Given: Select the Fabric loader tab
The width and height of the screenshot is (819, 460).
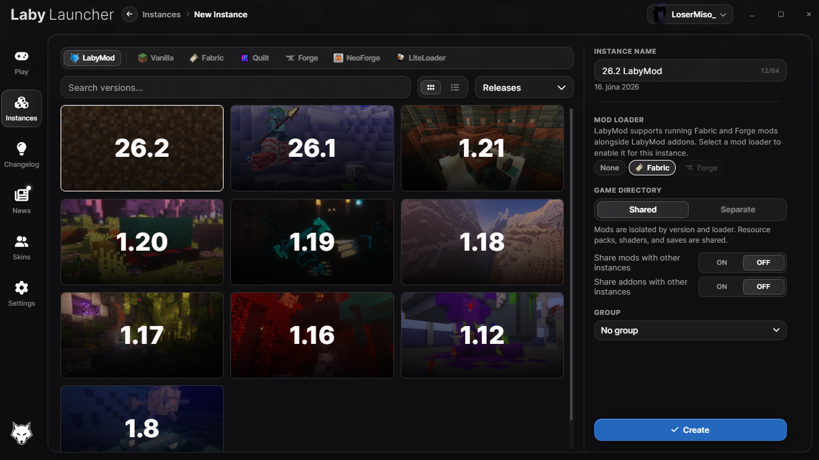Looking at the screenshot, I should point(206,58).
